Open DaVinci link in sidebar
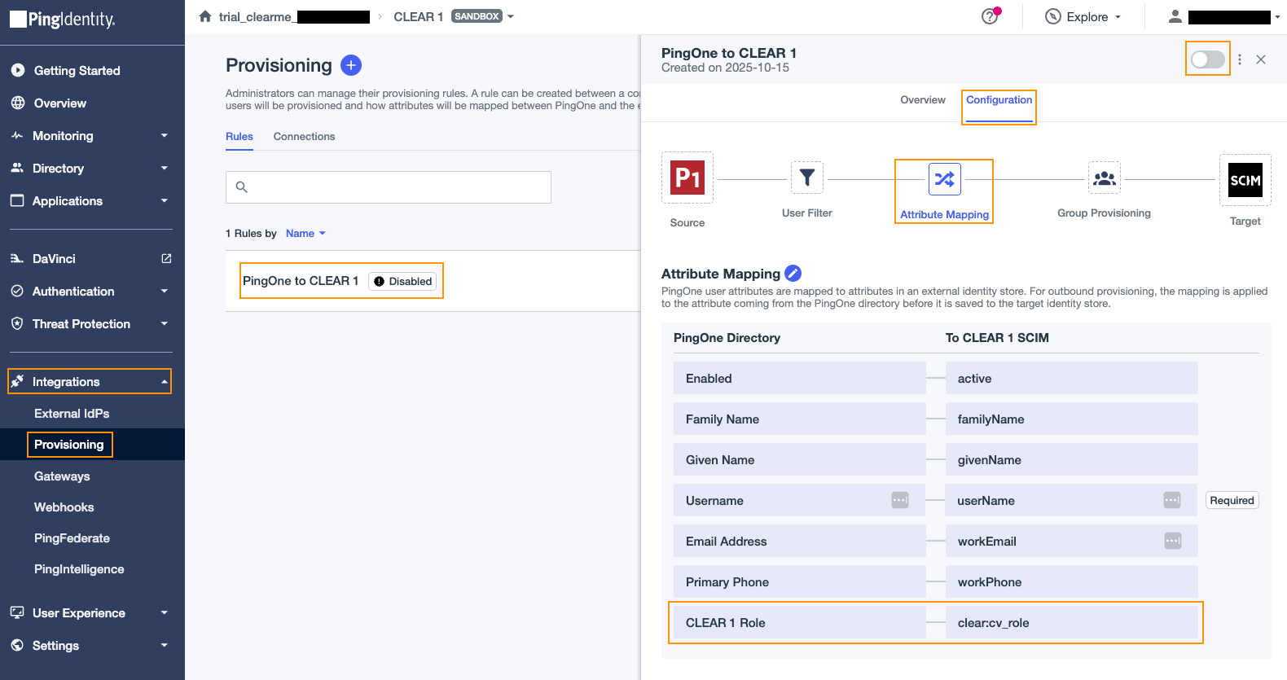Image resolution: width=1287 pixels, height=680 pixels. (54, 259)
